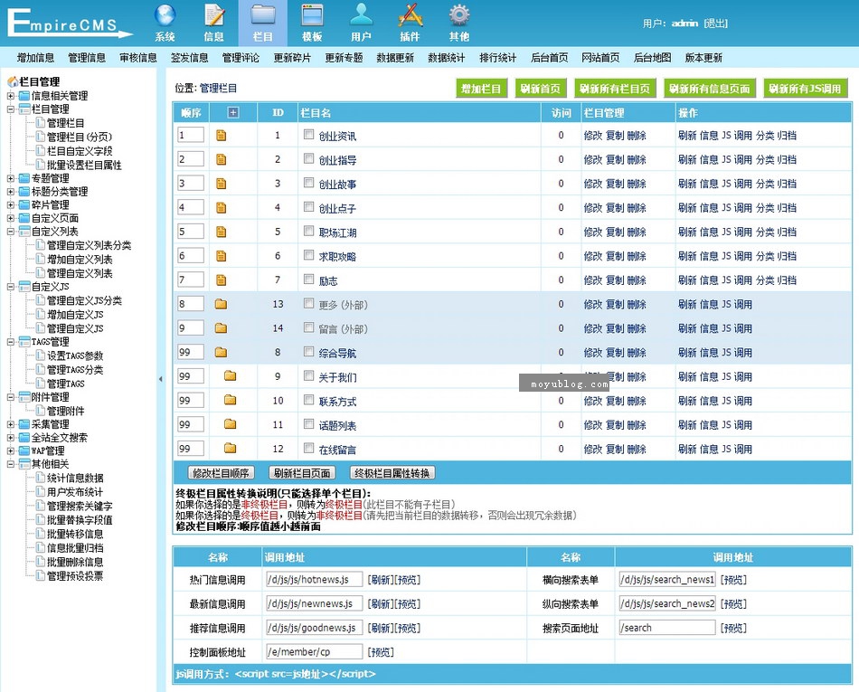Click the folder icon in 在线留言 row

(230, 448)
